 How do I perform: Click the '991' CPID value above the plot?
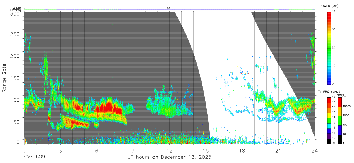pos(170,8)
